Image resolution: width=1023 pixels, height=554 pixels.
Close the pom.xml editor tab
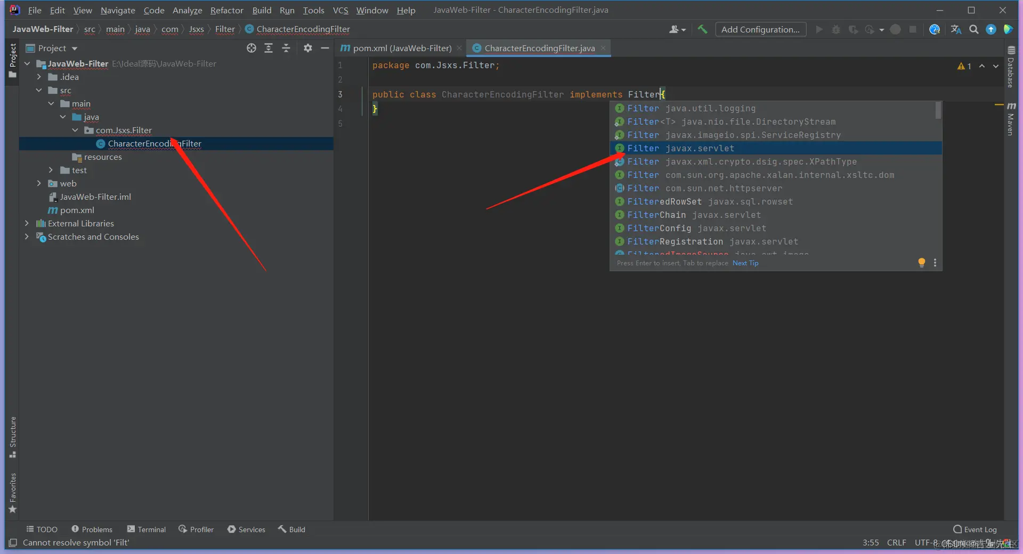[x=459, y=48]
